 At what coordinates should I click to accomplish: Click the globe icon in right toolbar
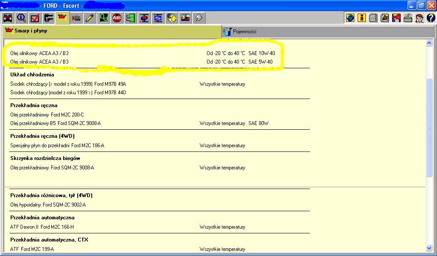tap(350, 18)
